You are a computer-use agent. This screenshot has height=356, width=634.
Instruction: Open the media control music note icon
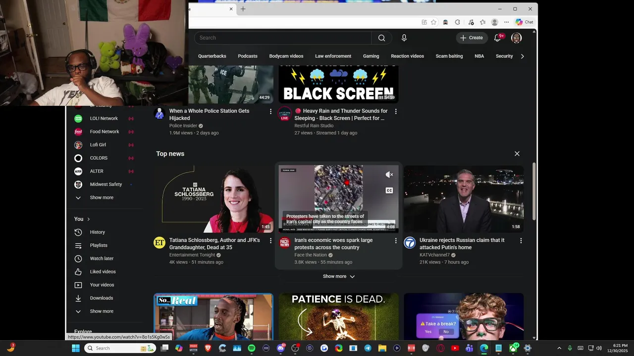click(x=470, y=22)
